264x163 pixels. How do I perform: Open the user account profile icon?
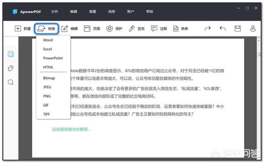253,28
